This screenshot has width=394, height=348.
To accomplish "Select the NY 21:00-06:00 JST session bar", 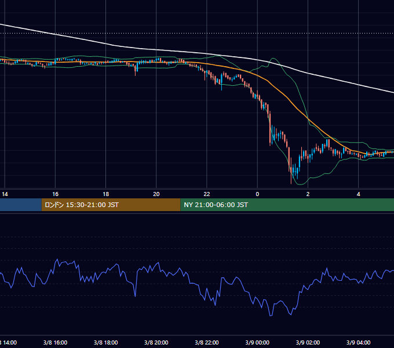I will click(287, 205).
